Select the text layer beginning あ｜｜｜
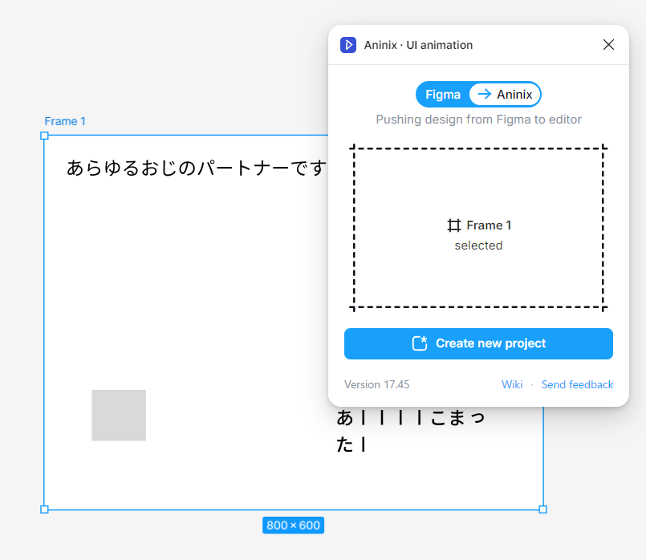The height and width of the screenshot is (560, 646). [x=410, y=431]
